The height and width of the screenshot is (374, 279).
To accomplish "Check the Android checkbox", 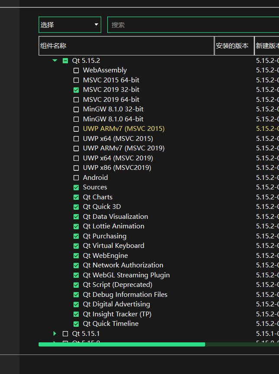I will [76, 178].
